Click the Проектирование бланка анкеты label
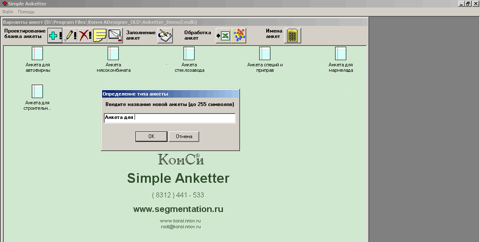The height and width of the screenshot is (242, 480). click(25, 34)
